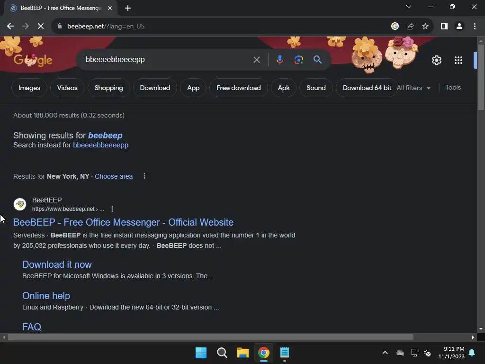Select the App filter chip
The image size is (485, 364).
click(x=193, y=88)
